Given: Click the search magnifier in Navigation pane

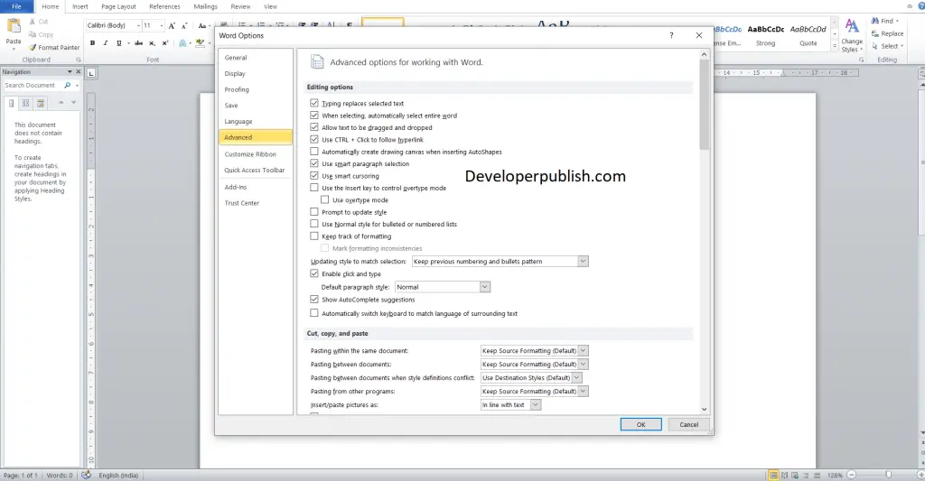Looking at the screenshot, I should tap(67, 86).
